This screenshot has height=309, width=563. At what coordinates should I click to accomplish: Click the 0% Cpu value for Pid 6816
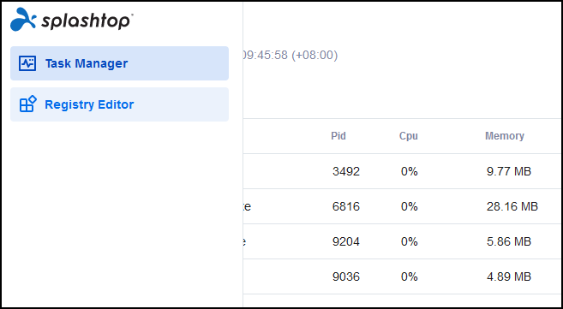[410, 206]
